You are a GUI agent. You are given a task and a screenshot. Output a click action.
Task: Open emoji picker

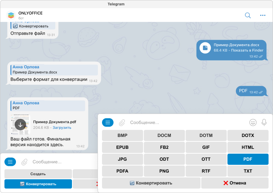pos(253,122)
